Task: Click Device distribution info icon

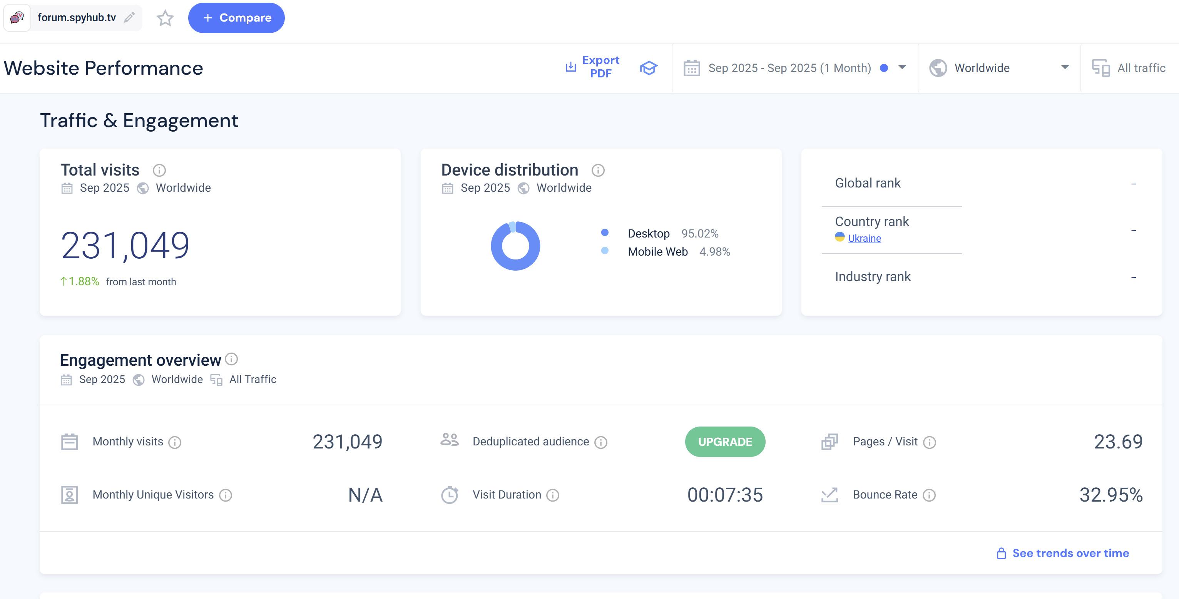Action: coord(598,170)
